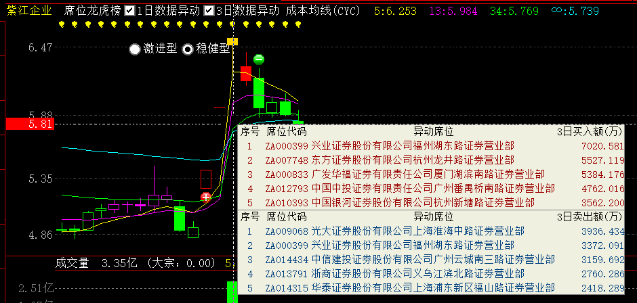Click the tall red candlestick below the yellow square
637x303 pixels.
[246, 73]
